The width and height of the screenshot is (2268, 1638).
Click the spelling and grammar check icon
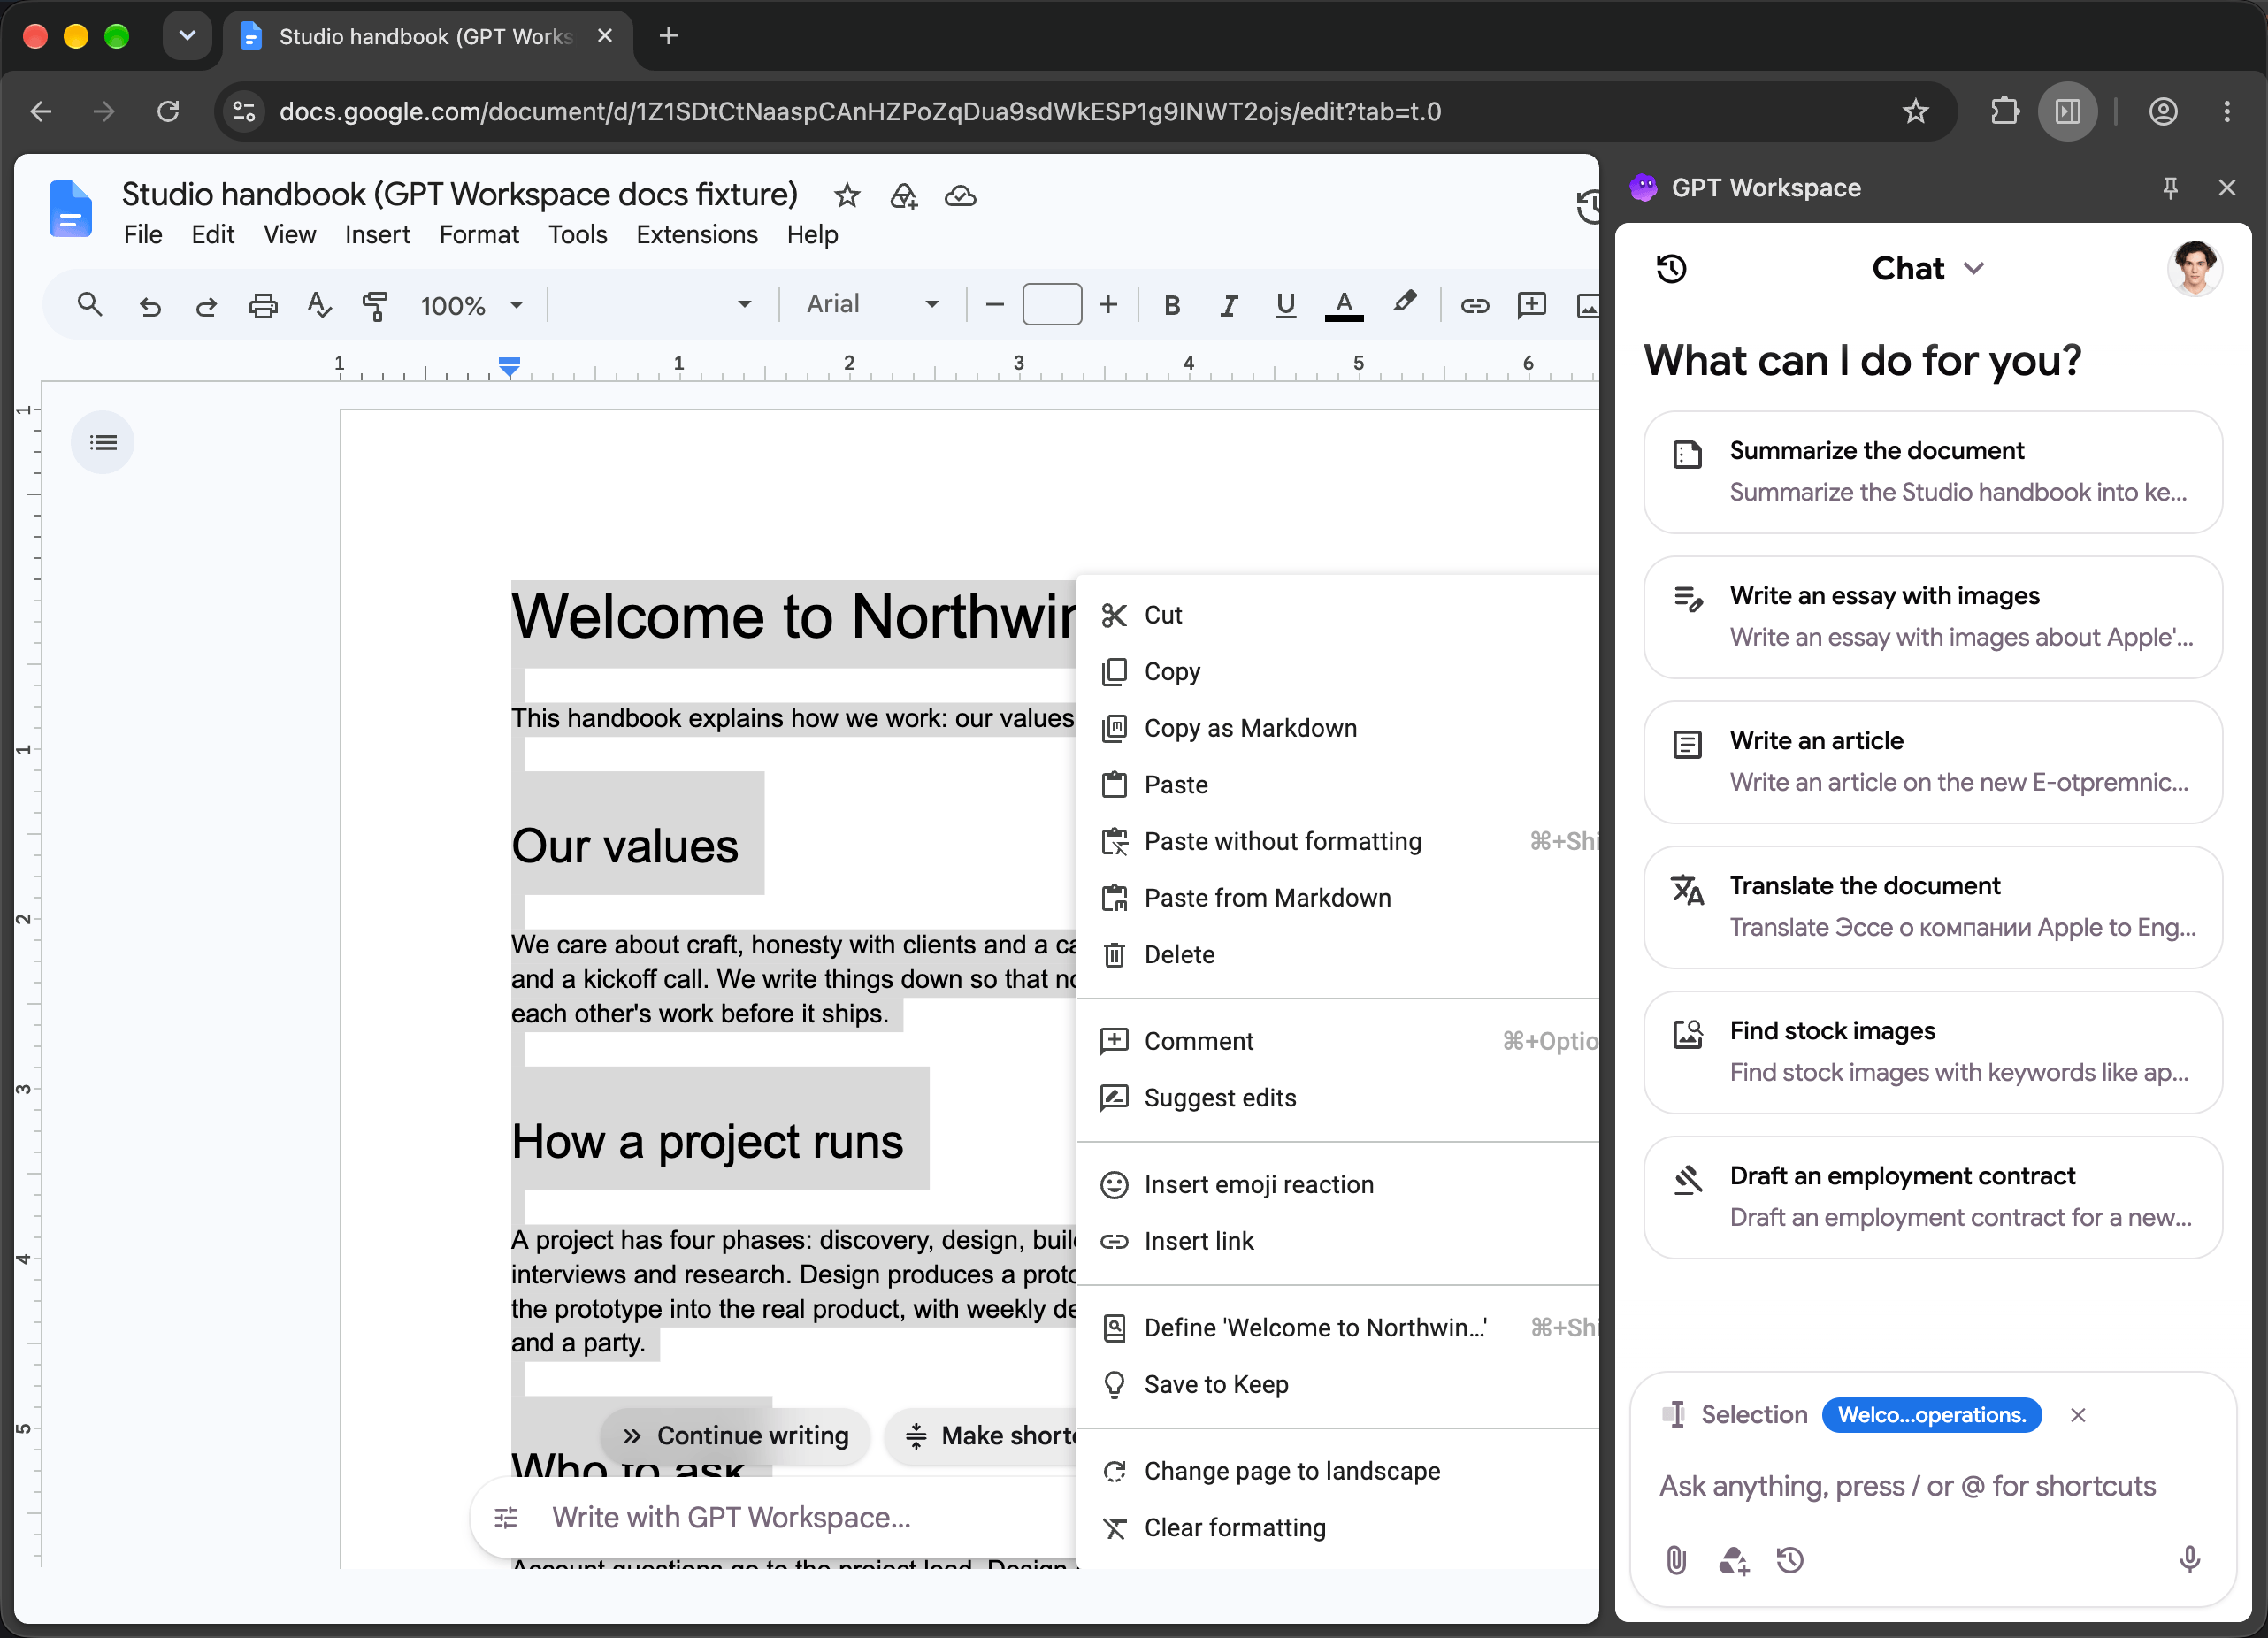(319, 304)
